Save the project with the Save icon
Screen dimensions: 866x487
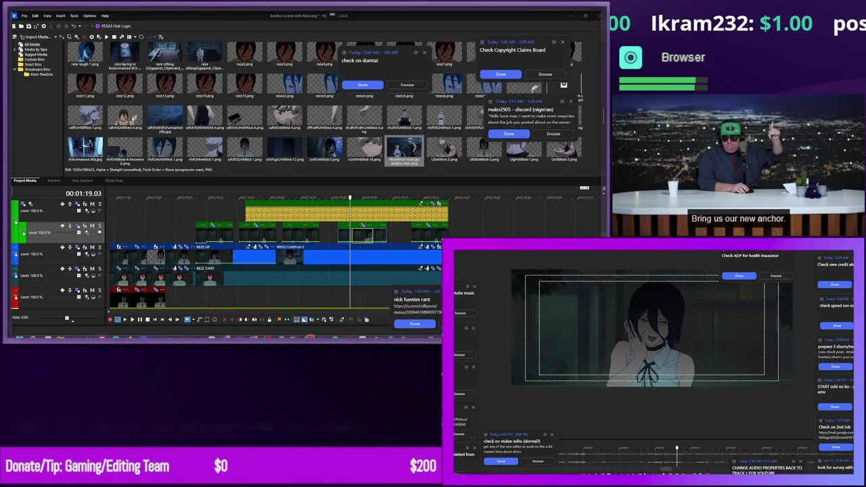[28, 26]
